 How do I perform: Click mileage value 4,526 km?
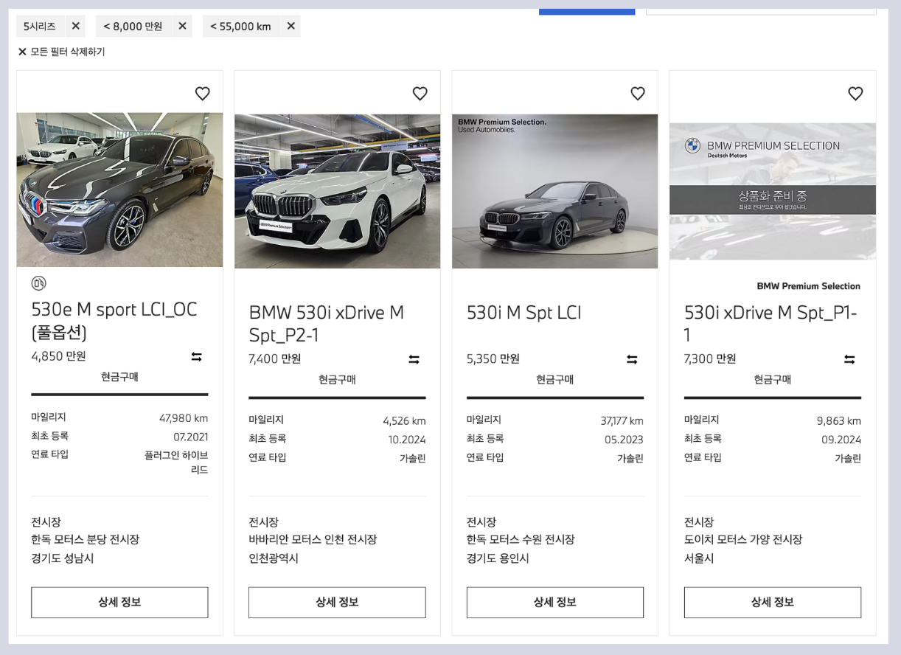tap(404, 421)
